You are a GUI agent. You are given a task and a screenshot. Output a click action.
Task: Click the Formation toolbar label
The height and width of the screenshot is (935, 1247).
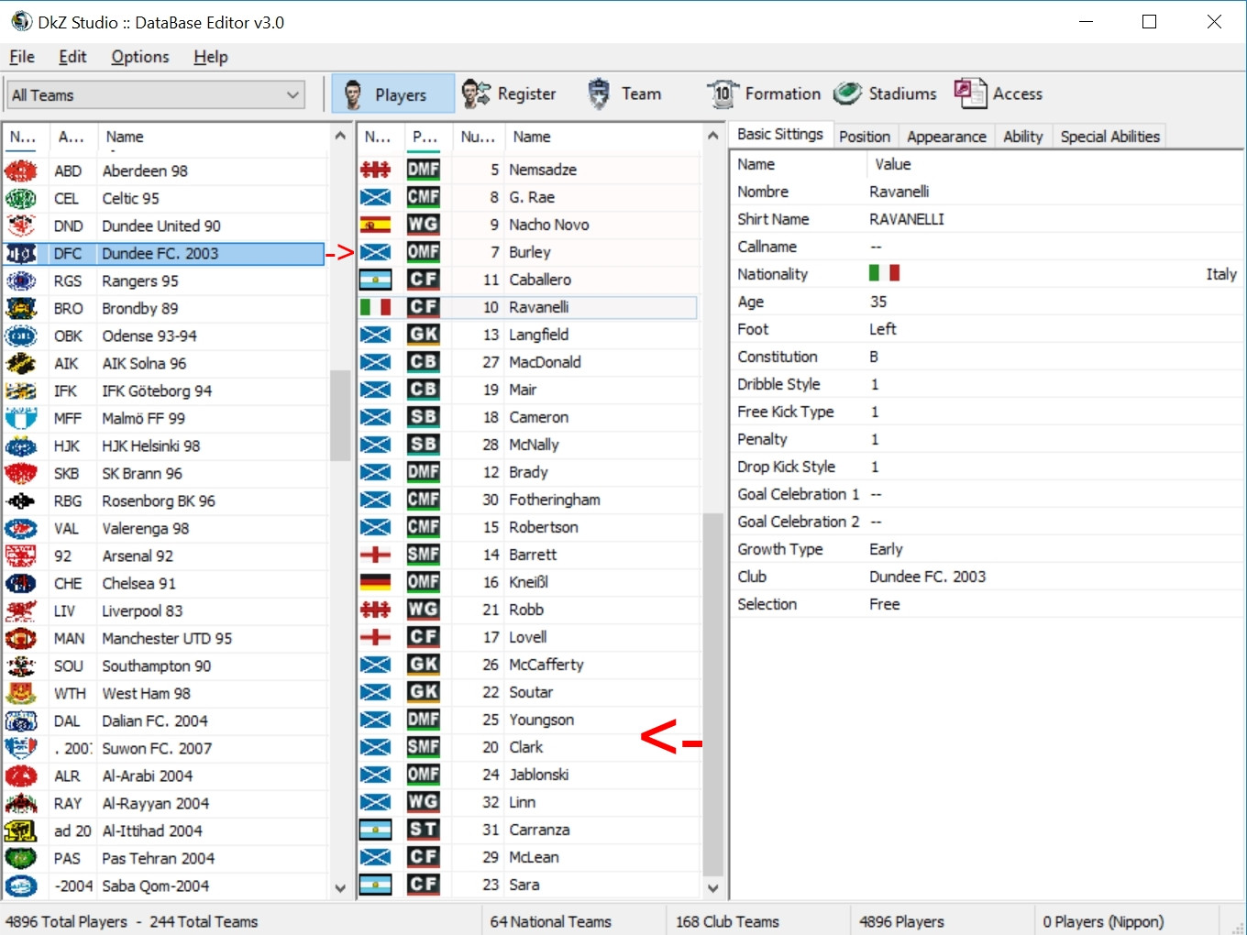click(783, 93)
